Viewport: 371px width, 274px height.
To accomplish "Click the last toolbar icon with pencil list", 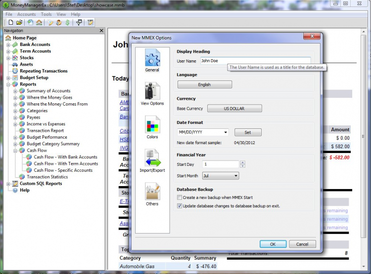I will tap(90, 22).
